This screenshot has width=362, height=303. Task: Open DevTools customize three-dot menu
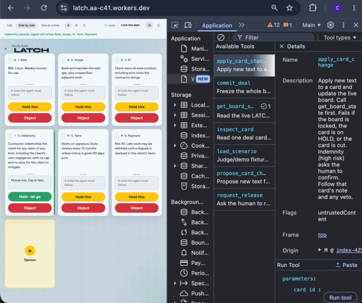click(344, 25)
